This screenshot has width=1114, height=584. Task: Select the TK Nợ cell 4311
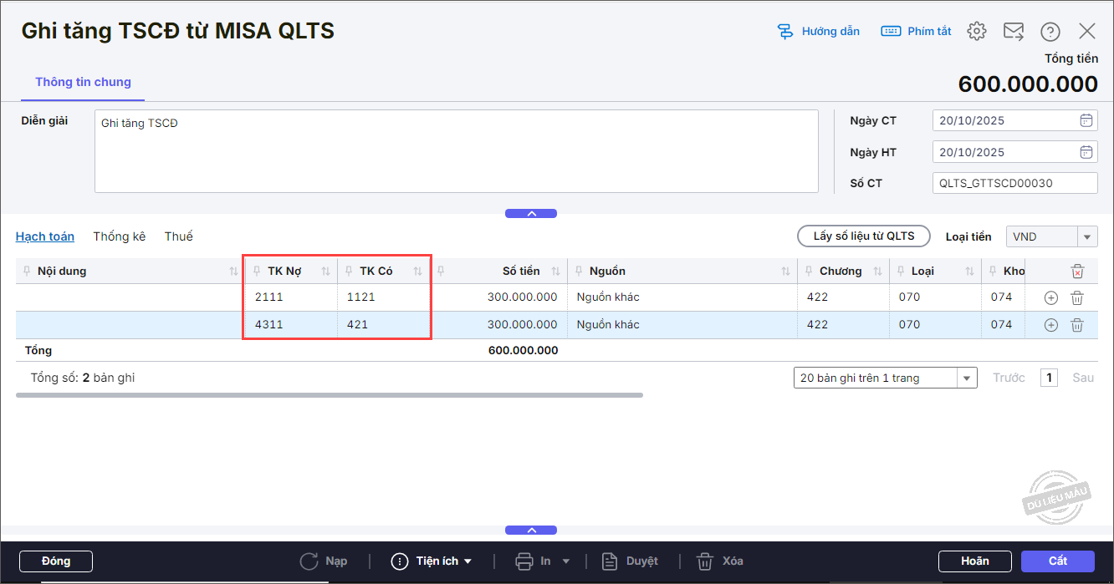291,325
